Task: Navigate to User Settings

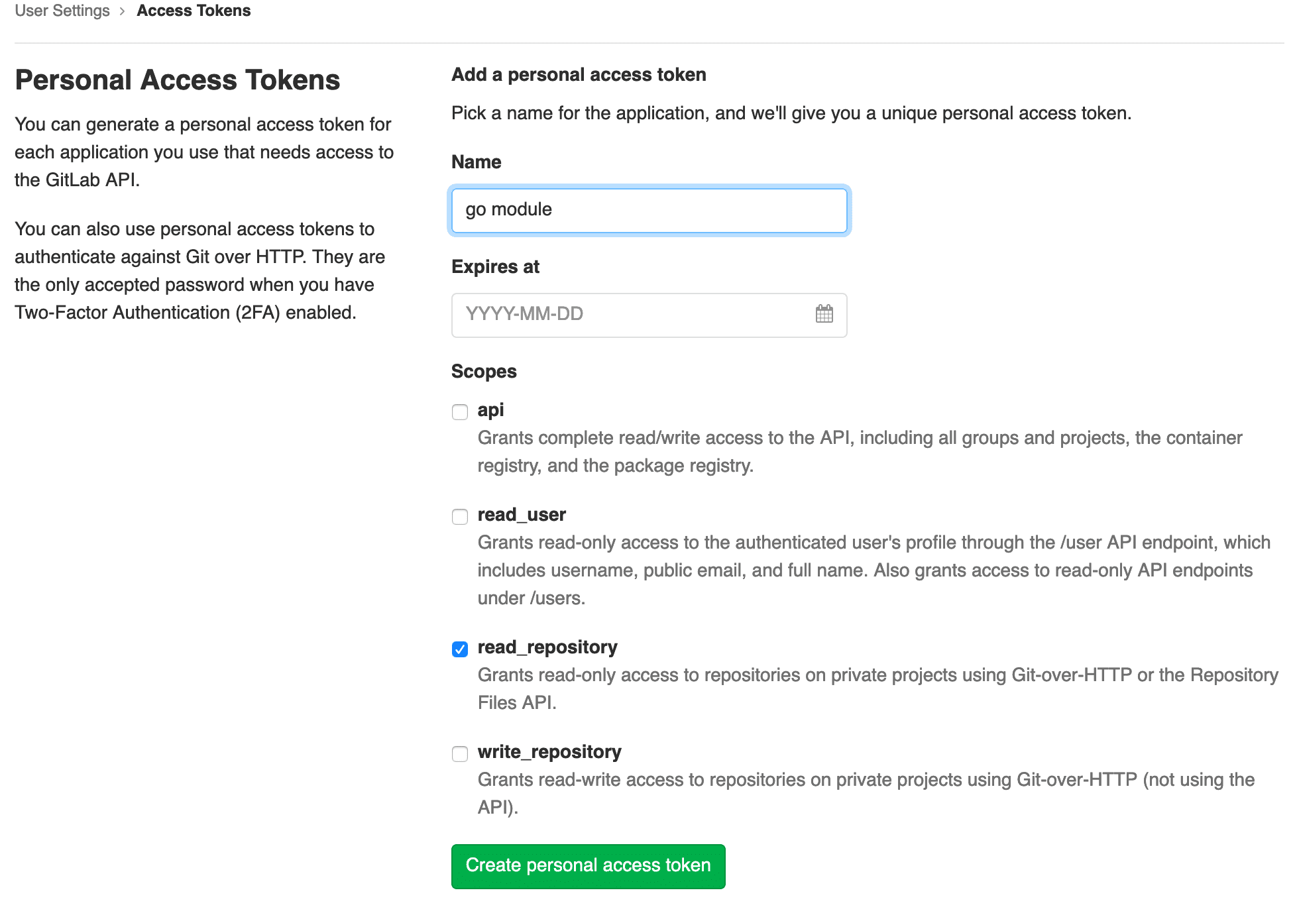Action: coord(61,11)
